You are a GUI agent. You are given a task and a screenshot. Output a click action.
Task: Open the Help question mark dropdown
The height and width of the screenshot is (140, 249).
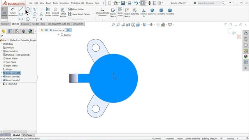[233, 3]
